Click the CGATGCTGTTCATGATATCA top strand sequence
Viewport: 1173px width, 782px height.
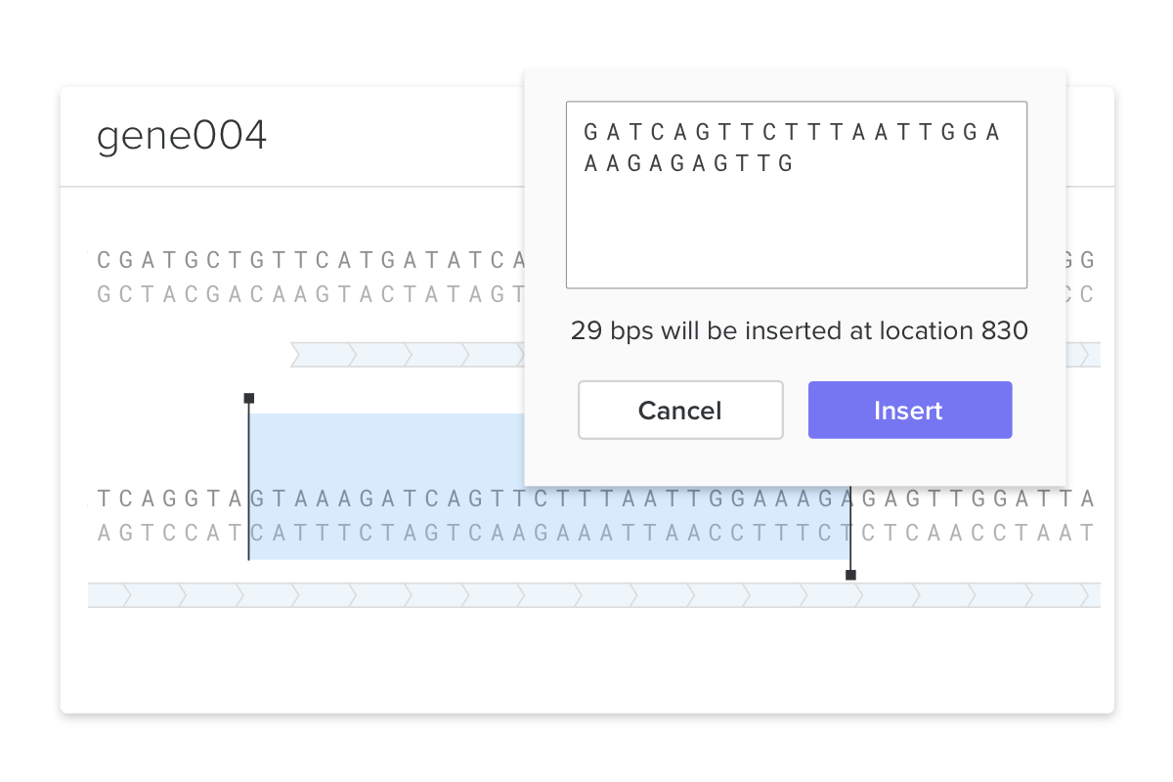313,261
